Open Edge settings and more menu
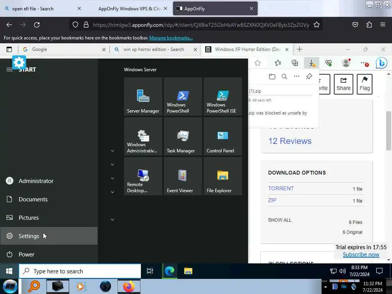Viewport: 392px width, 294px height. [x=364, y=63]
